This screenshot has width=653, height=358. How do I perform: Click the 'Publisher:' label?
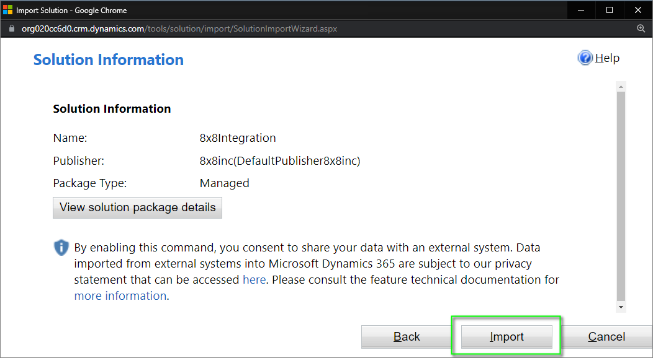tap(79, 160)
